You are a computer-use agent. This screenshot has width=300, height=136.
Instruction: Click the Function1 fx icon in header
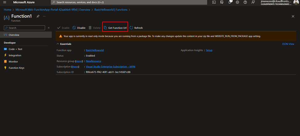6,18
